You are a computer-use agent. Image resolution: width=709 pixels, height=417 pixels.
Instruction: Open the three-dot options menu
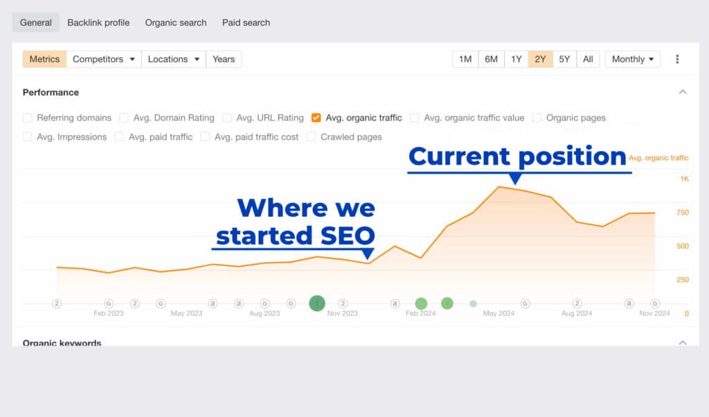(x=677, y=59)
